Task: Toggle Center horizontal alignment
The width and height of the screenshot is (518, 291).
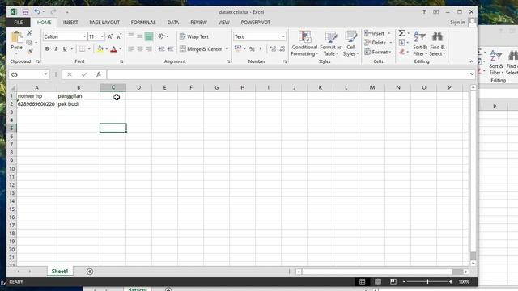Action: pos(140,49)
